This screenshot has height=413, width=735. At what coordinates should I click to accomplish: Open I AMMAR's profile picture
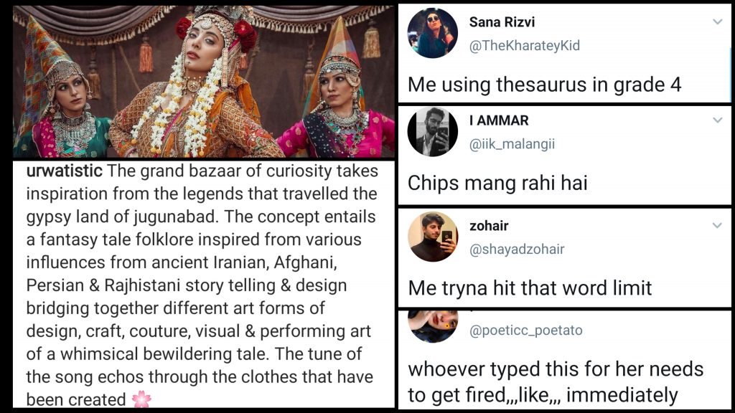tap(433, 132)
